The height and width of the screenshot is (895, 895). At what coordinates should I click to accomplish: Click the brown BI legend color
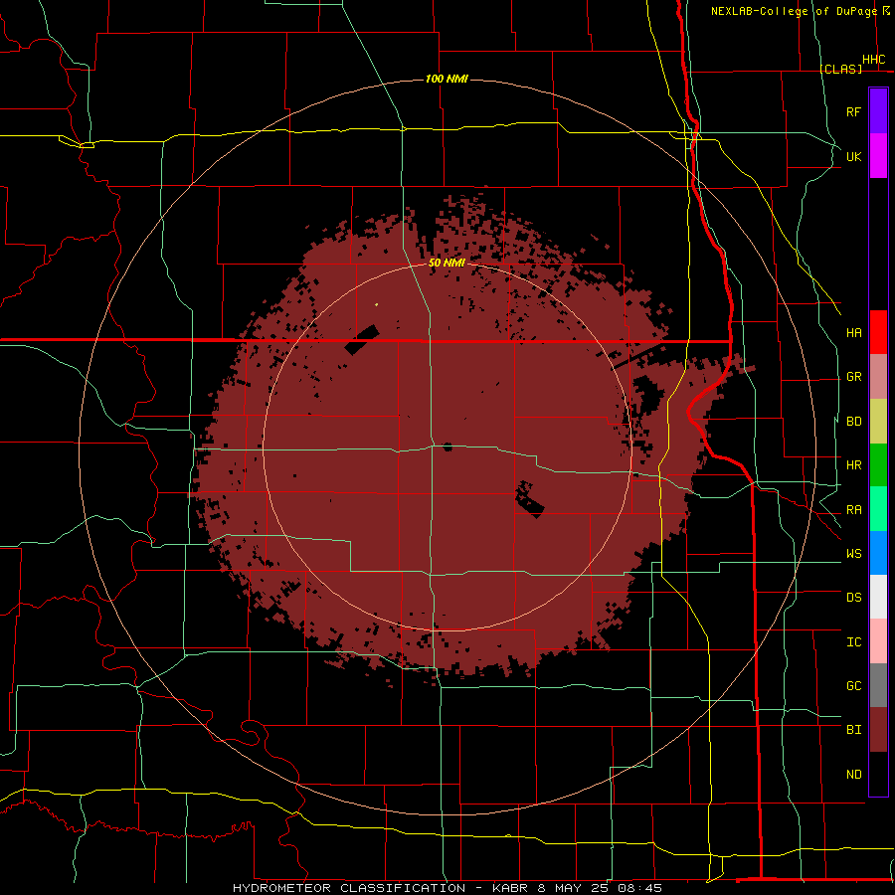coord(878,730)
